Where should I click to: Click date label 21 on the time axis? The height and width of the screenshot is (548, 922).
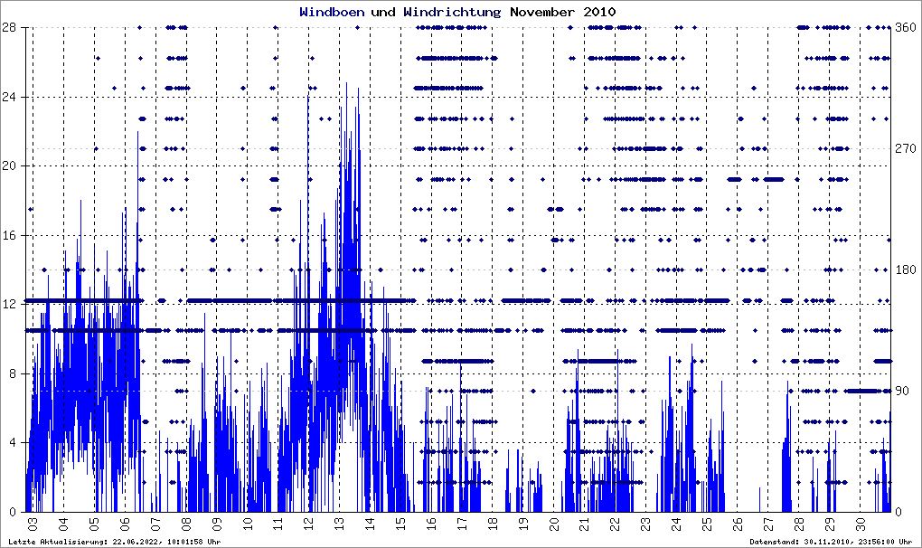(585, 524)
